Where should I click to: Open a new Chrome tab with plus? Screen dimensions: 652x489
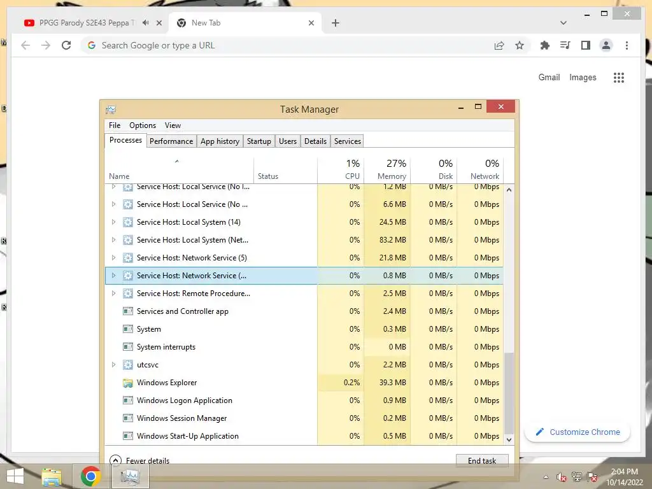click(x=336, y=23)
